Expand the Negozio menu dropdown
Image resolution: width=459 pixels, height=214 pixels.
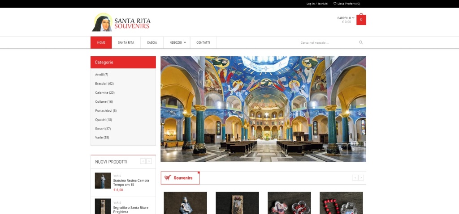coord(178,42)
